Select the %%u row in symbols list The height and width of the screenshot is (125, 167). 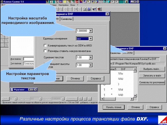coord(117,73)
